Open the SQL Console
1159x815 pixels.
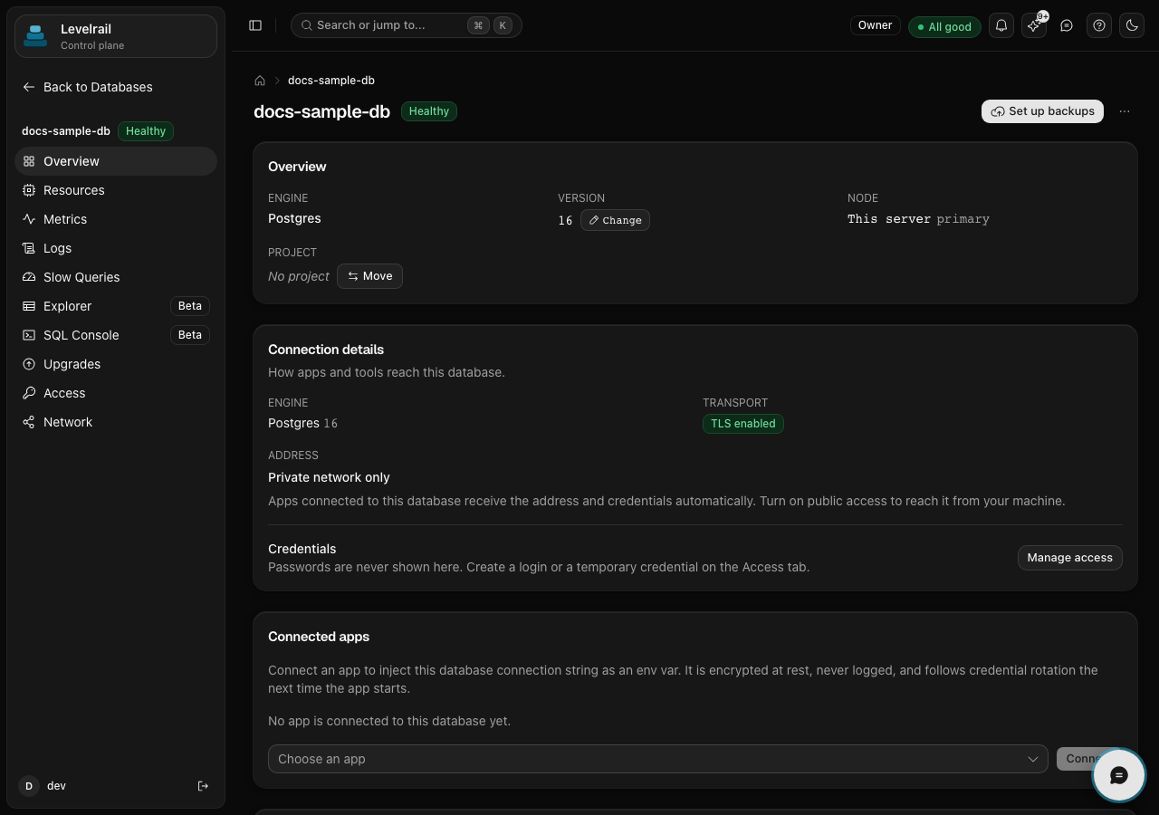[116, 335]
